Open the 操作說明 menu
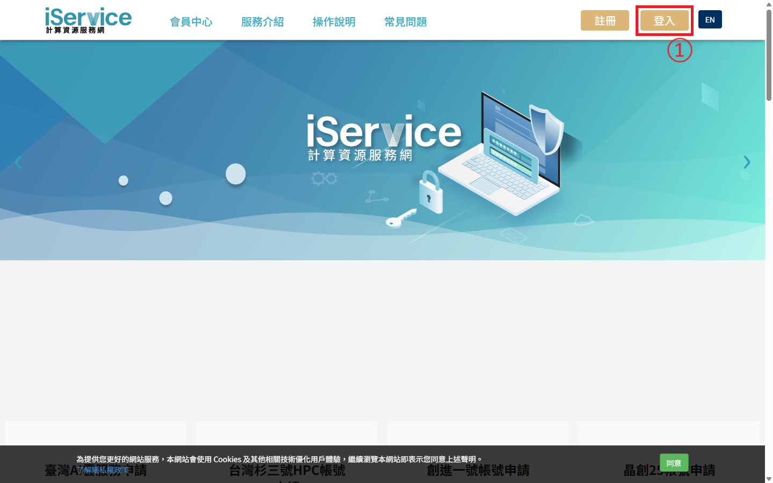 click(334, 22)
